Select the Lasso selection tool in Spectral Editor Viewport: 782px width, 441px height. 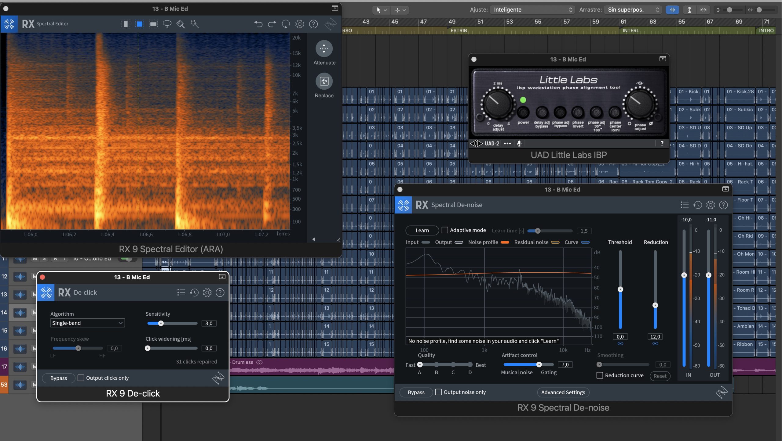pyautogui.click(x=167, y=24)
